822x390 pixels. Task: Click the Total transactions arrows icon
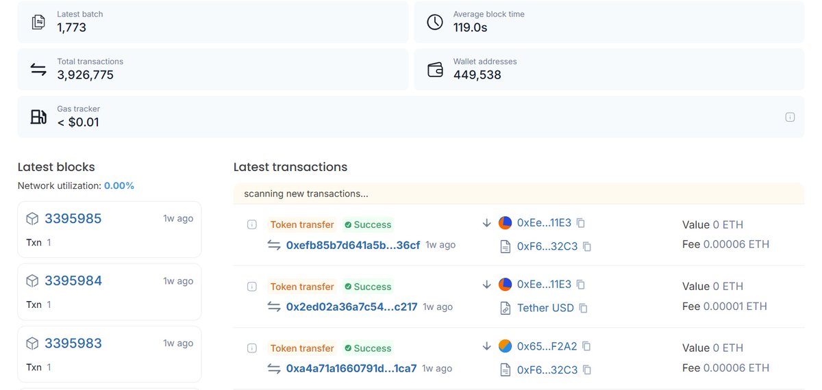click(38, 69)
